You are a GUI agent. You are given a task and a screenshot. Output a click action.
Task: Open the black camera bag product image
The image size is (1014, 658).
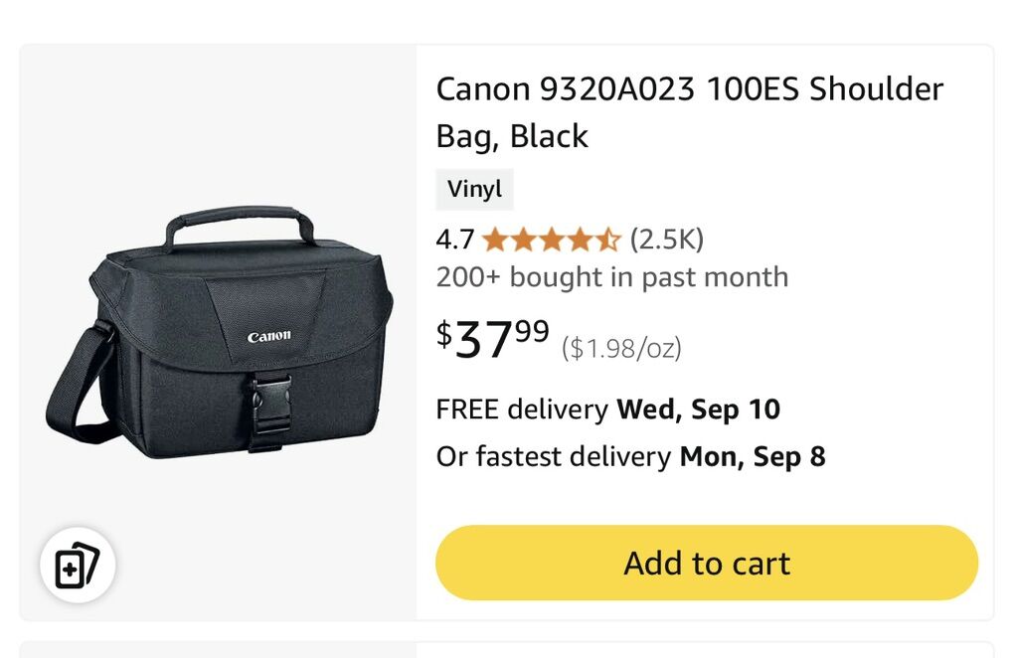[x=219, y=333]
